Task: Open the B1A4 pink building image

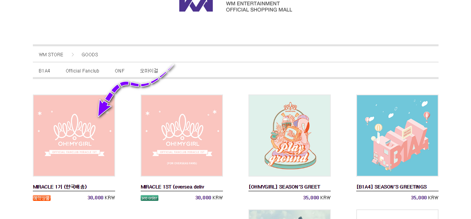Action: pos(397,135)
